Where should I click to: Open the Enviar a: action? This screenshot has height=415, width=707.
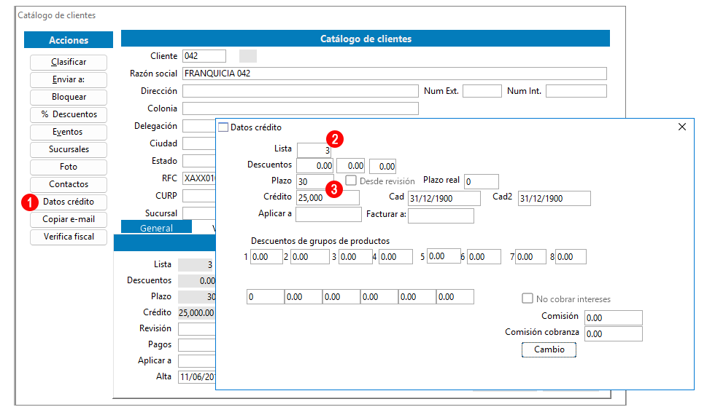click(x=69, y=79)
